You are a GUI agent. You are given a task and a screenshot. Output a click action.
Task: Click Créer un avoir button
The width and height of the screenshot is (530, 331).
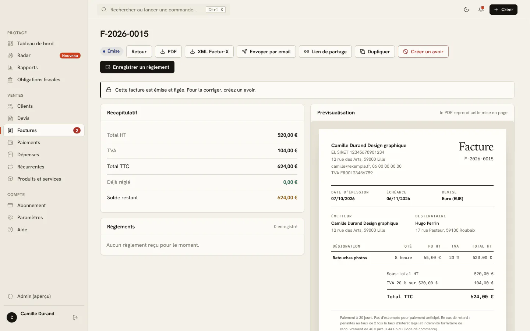(x=423, y=51)
